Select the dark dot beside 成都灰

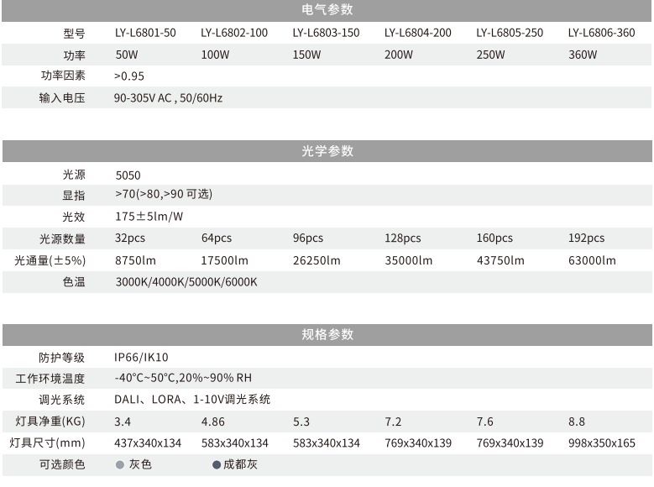(x=216, y=464)
